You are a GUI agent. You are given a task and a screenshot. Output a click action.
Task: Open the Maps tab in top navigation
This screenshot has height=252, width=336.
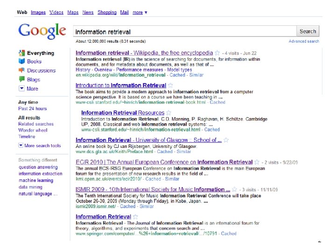coord(73,13)
